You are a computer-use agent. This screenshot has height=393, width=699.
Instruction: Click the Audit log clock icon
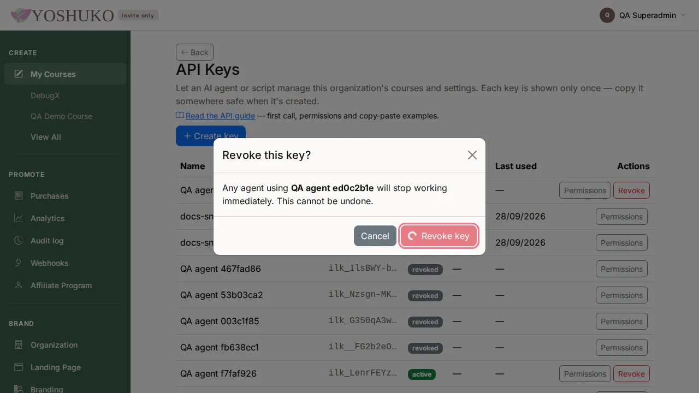click(19, 240)
